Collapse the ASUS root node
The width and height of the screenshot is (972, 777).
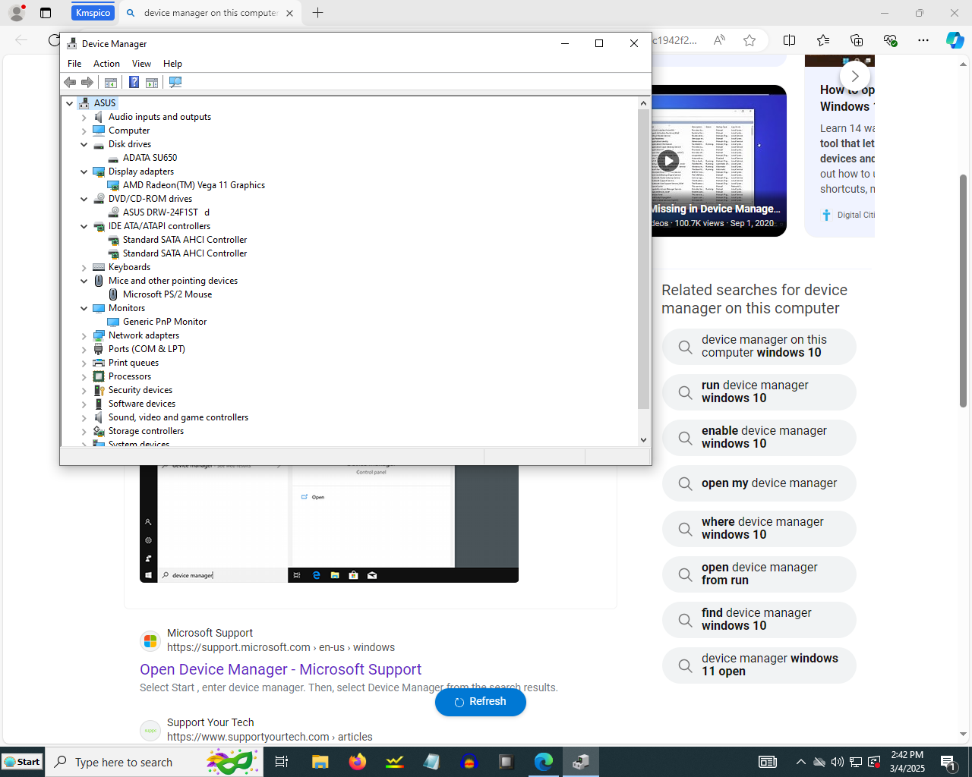[70, 103]
